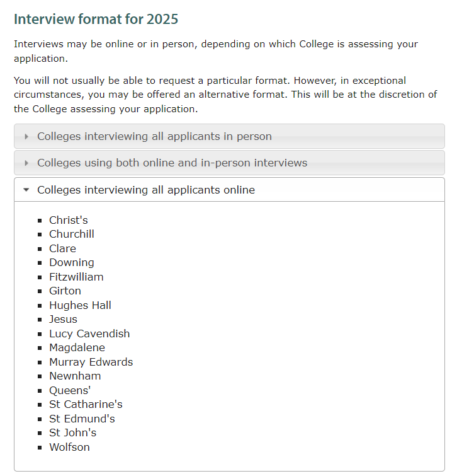Click the St Catharine's list item

click(86, 404)
